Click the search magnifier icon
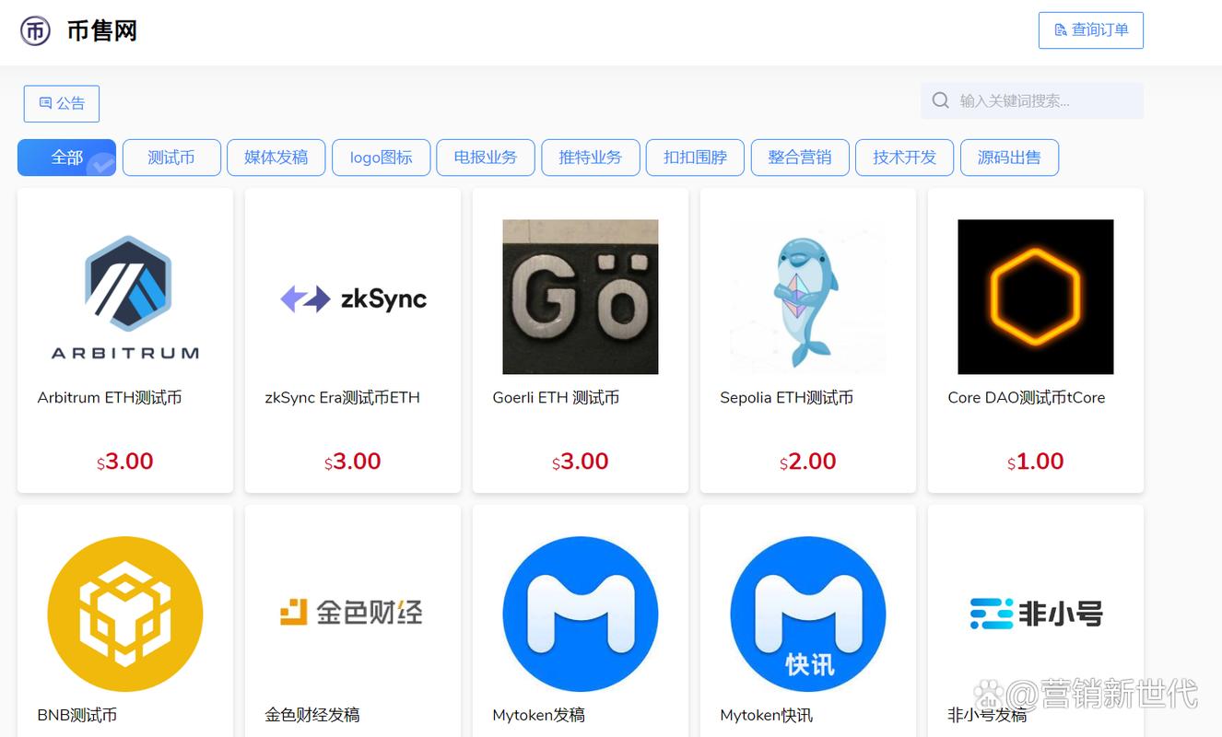The width and height of the screenshot is (1222, 737). point(940,100)
